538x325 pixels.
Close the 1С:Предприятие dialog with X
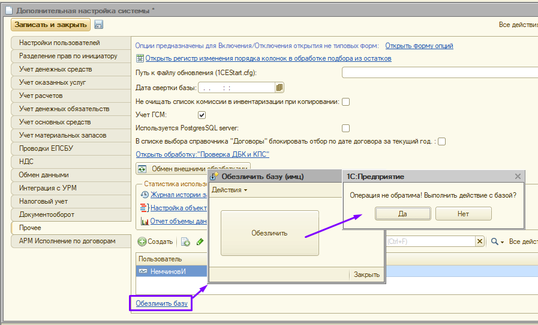pos(518,177)
